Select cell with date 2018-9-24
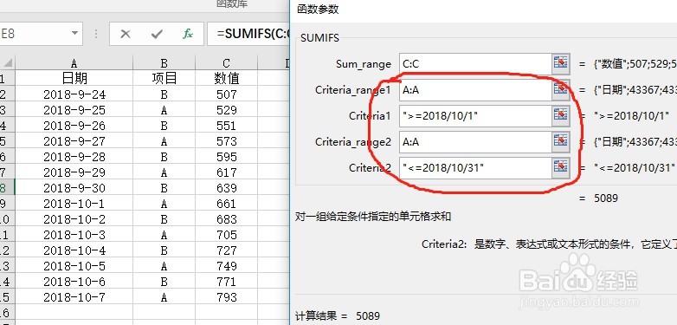677x325 pixels. coord(74,94)
